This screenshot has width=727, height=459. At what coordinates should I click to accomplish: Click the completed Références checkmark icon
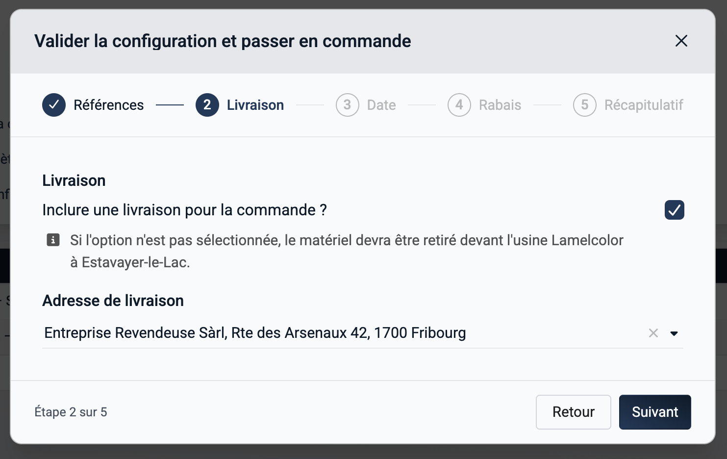pos(54,105)
